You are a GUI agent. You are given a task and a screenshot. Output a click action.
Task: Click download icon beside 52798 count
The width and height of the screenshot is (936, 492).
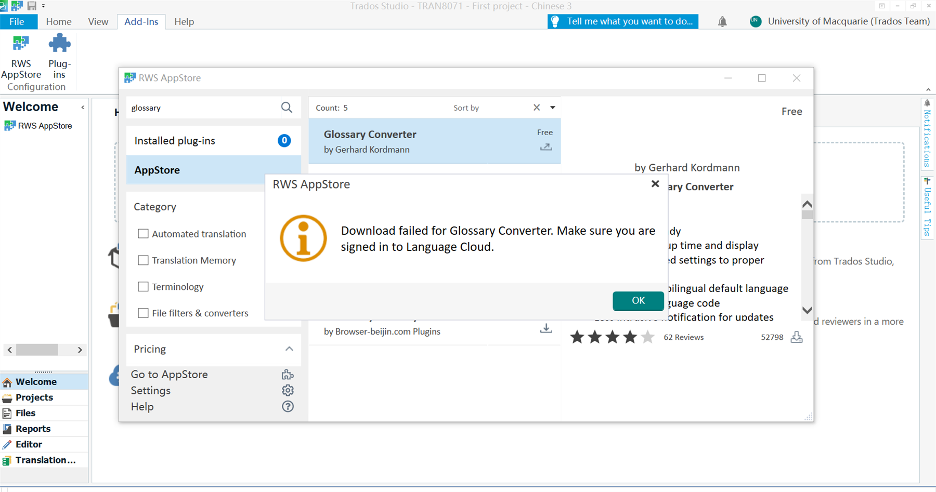coord(796,337)
